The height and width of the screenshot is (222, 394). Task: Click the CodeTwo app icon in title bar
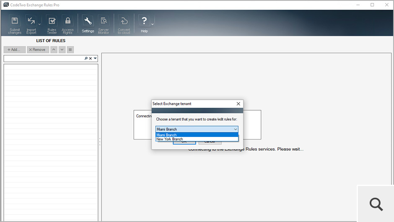[6, 5]
